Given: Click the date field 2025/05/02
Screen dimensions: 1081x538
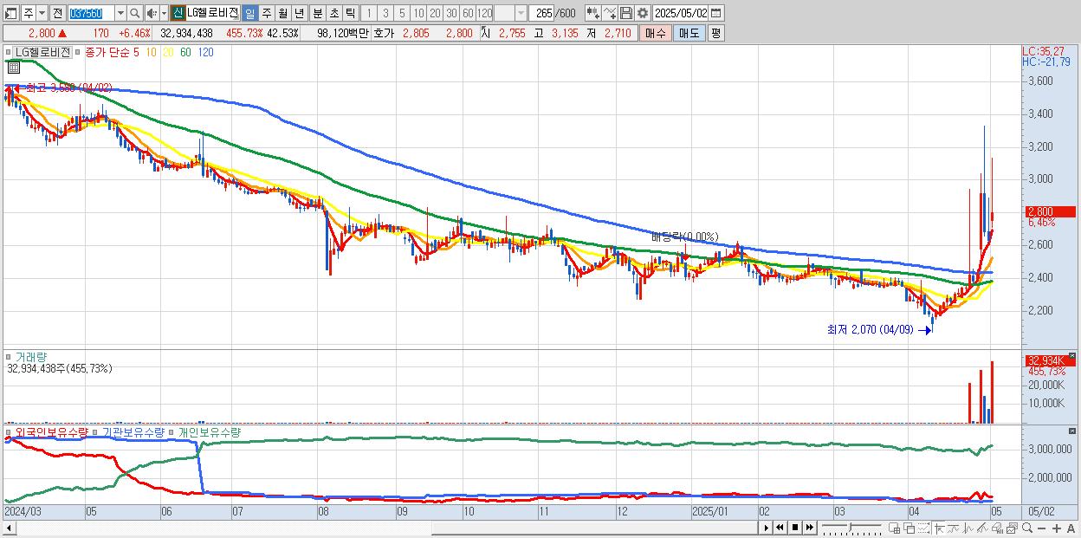Looking at the screenshot, I should click(x=681, y=13).
